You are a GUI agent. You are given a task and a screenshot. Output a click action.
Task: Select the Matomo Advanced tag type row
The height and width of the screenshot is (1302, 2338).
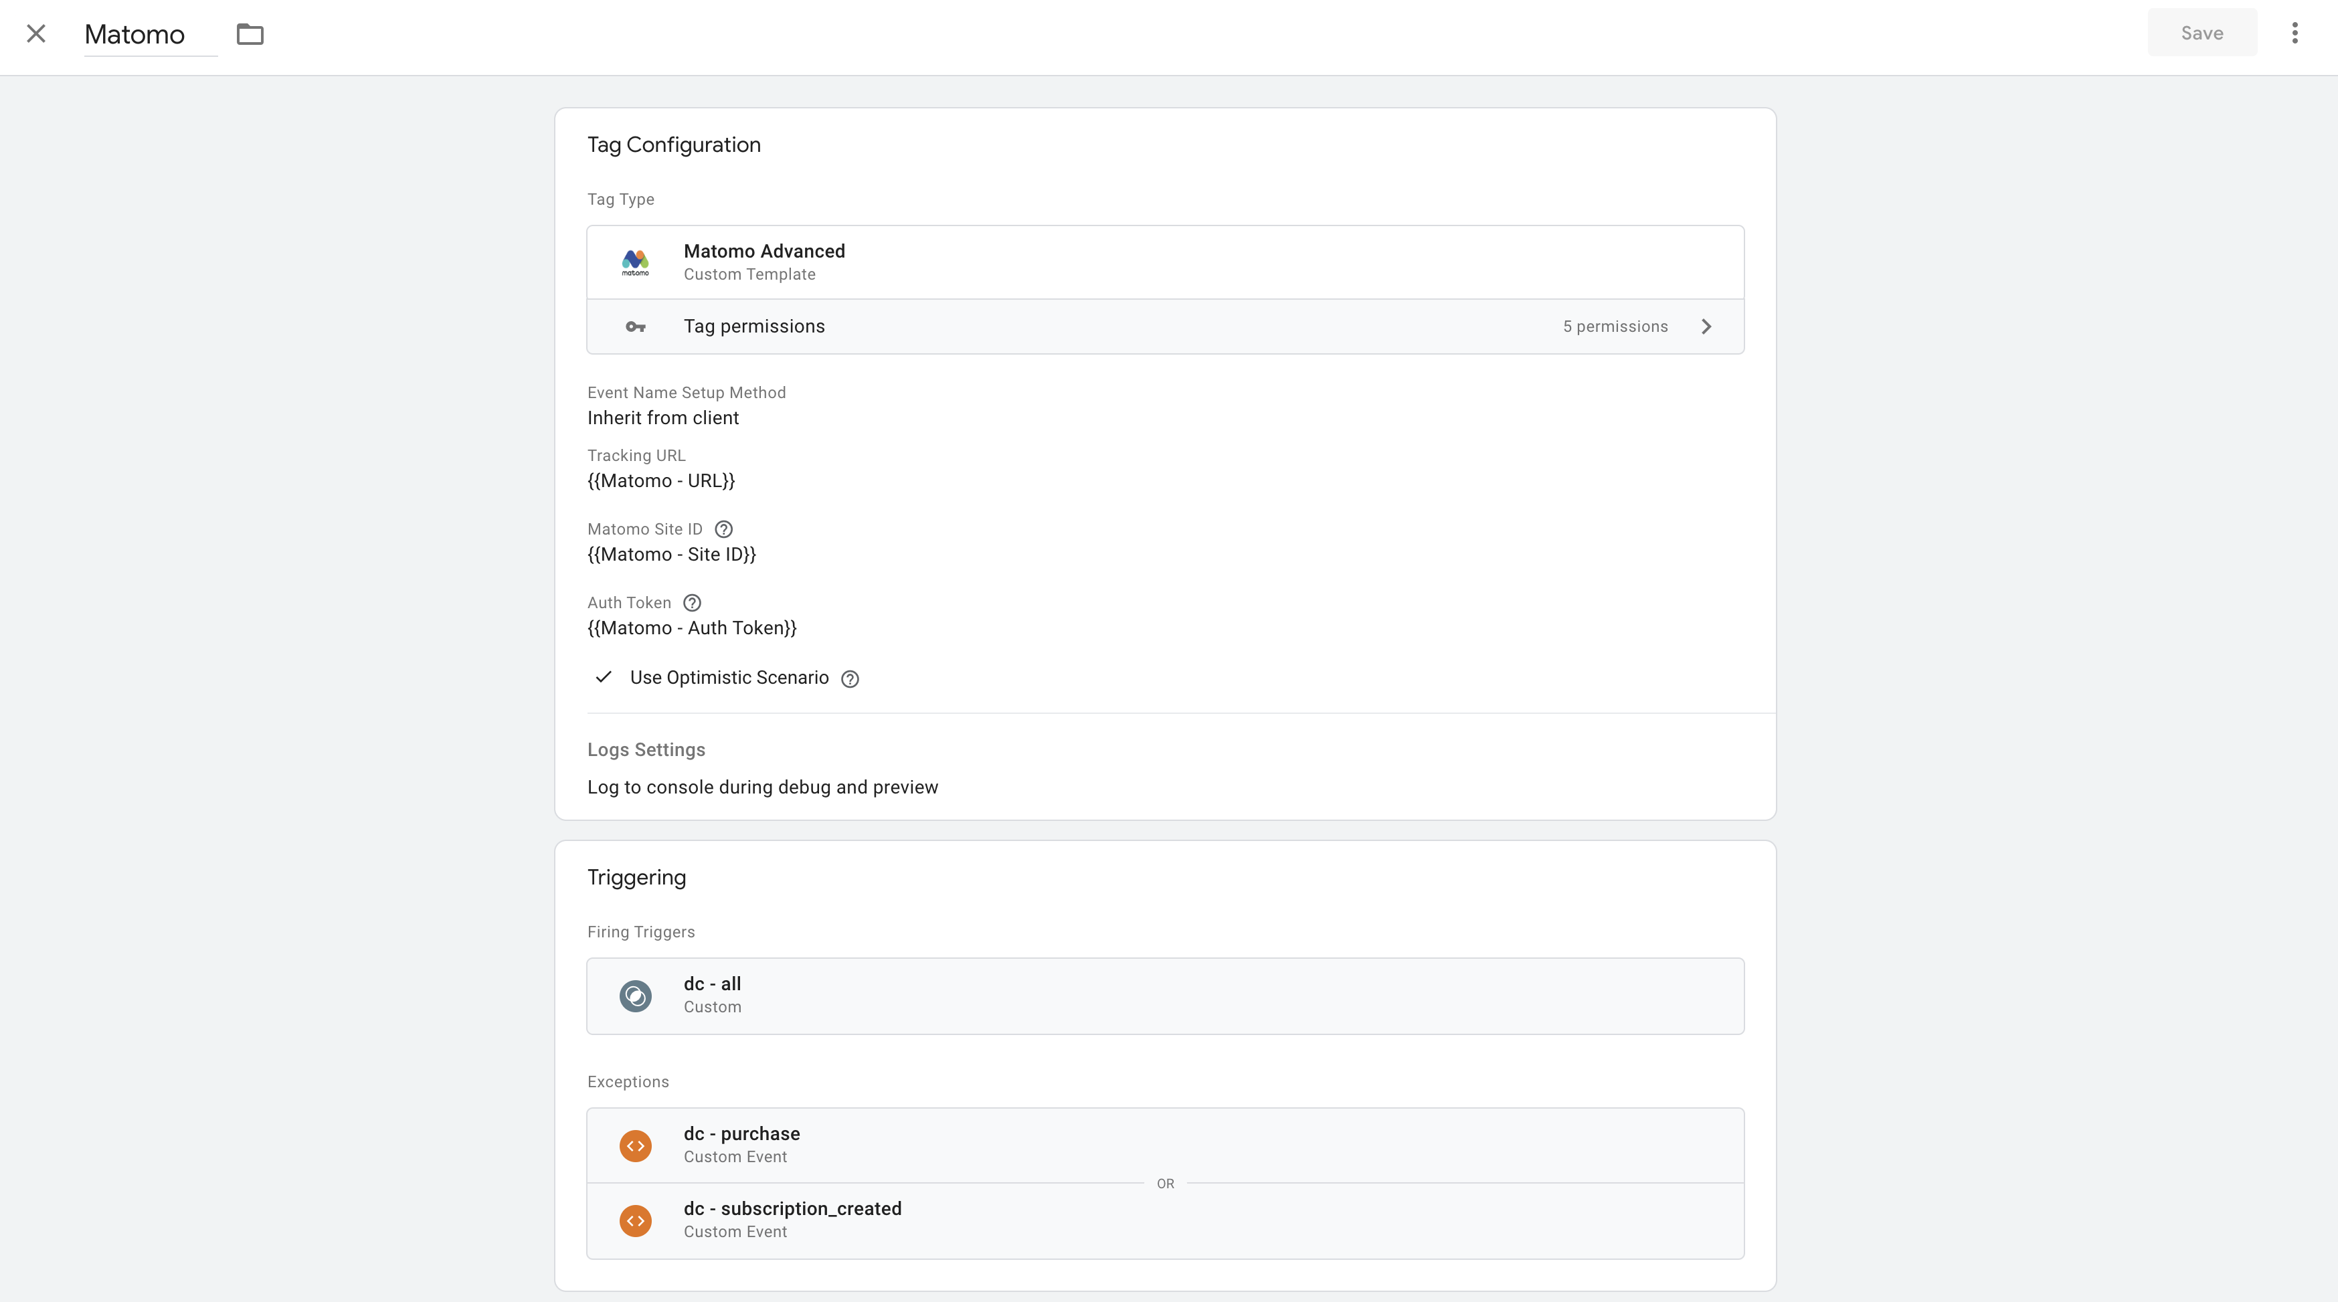[x=1166, y=262]
